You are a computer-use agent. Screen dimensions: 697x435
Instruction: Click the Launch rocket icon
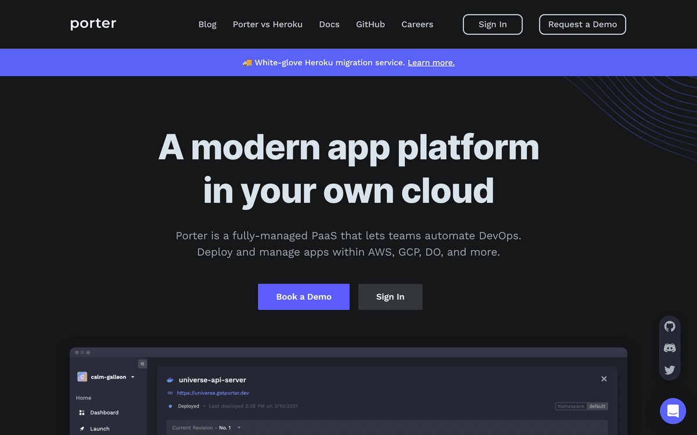pos(82,429)
